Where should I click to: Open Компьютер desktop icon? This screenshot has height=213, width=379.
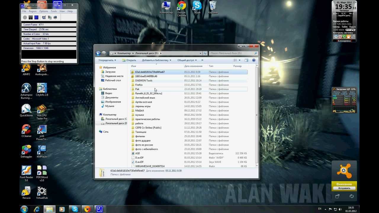(166, 7)
